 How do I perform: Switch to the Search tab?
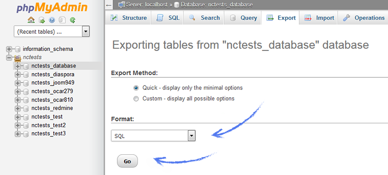point(204,18)
